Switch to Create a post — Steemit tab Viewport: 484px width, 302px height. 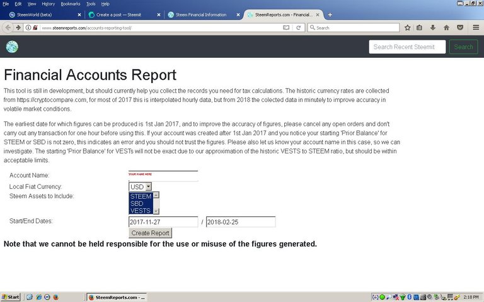click(x=123, y=14)
